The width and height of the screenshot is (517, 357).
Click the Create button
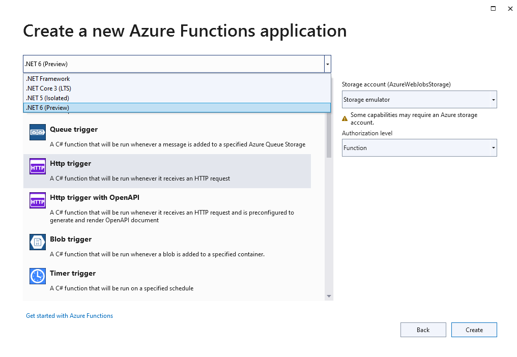click(474, 330)
